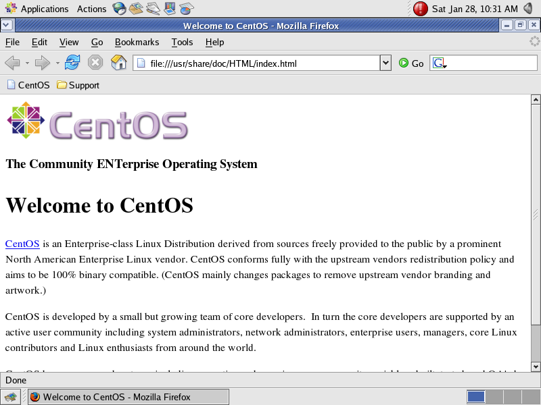The width and height of the screenshot is (541, 405).
Task: Open the URL history dropdown arrow
Action: coord(385,63)
